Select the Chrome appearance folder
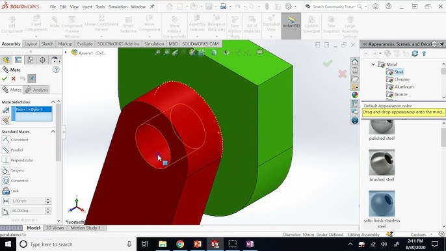The width and height of the screenshot is (446, 251). click(x=402, y=79)
